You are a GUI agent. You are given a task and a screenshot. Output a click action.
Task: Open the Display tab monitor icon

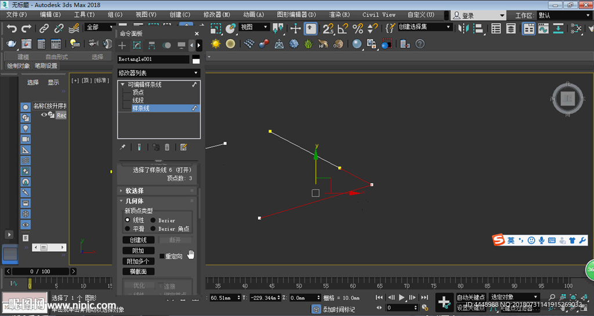click(x=182, y=46)
